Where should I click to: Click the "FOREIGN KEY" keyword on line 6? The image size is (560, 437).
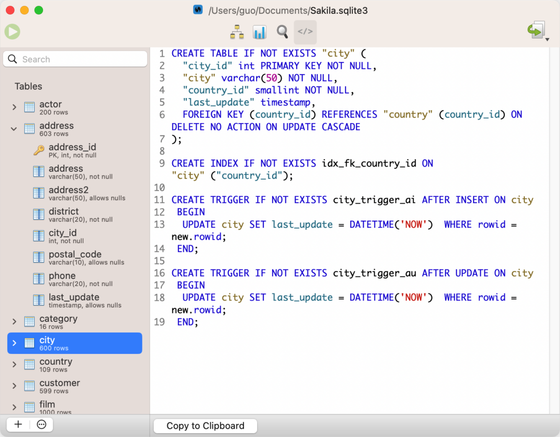click(x=213, y=114)
